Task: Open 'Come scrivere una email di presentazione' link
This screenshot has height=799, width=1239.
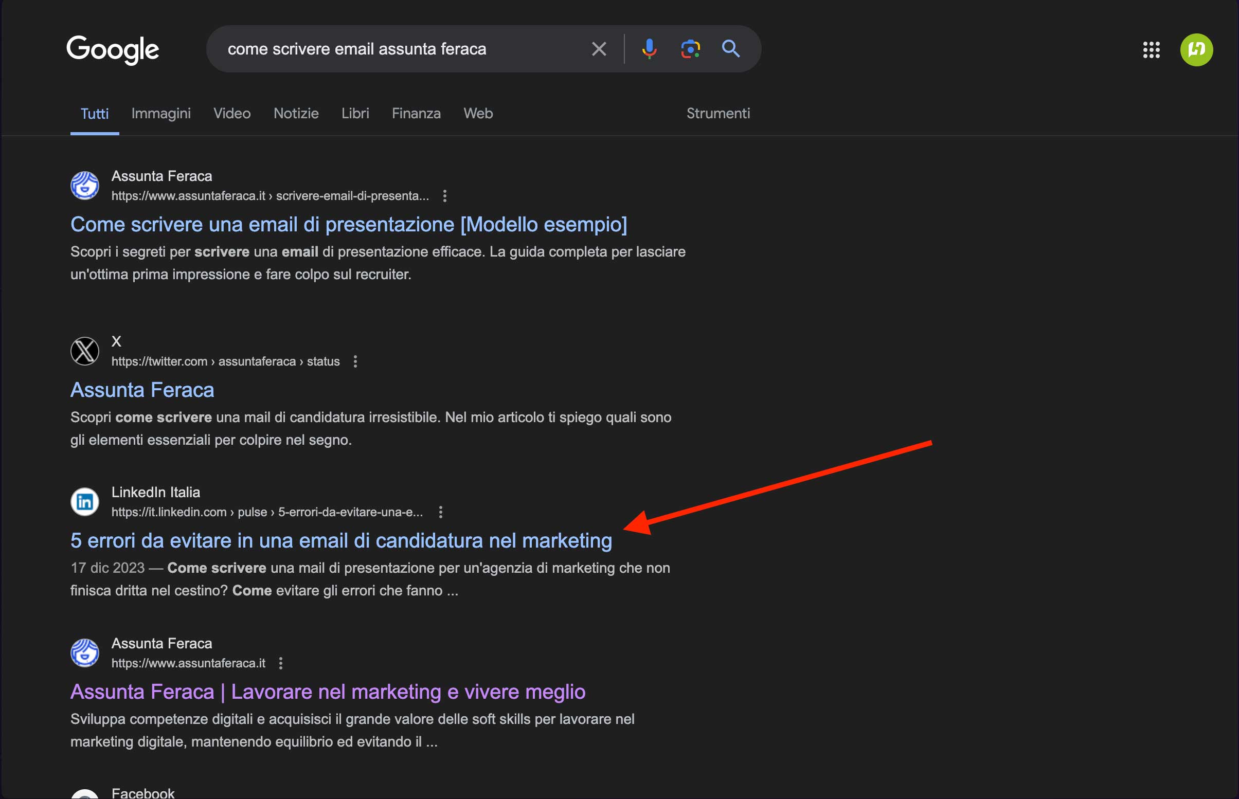Action: [x=349, y=225]
